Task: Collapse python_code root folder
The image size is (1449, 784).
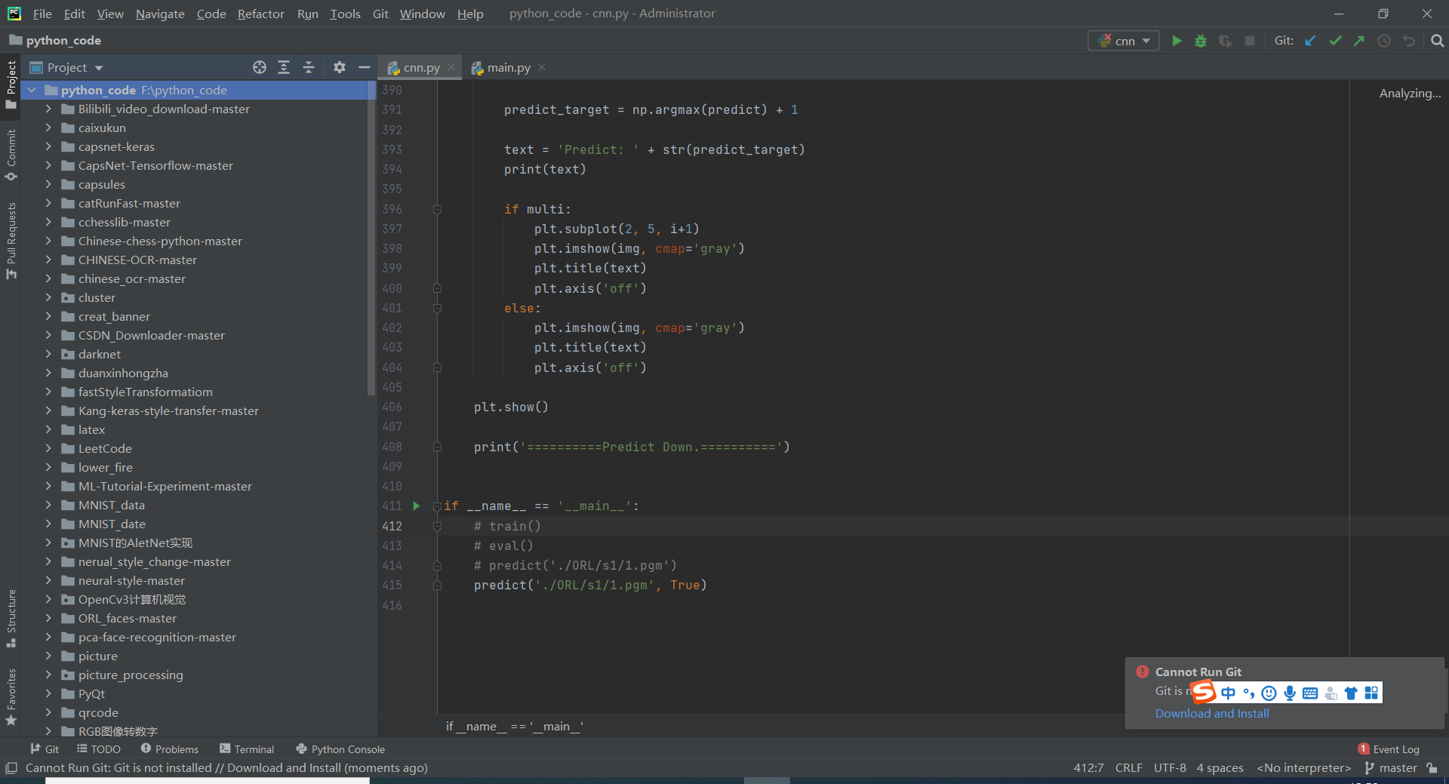Action: [32, 90]
